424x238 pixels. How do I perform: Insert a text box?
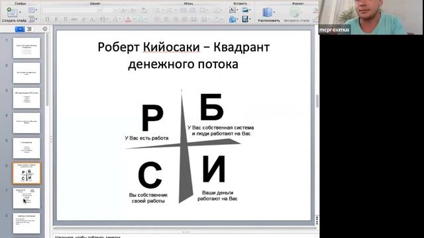click(x=233, y=11)
